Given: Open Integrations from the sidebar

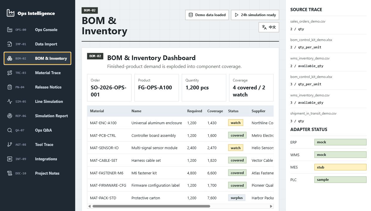Looking at the screenshot, I should (38, 159).
